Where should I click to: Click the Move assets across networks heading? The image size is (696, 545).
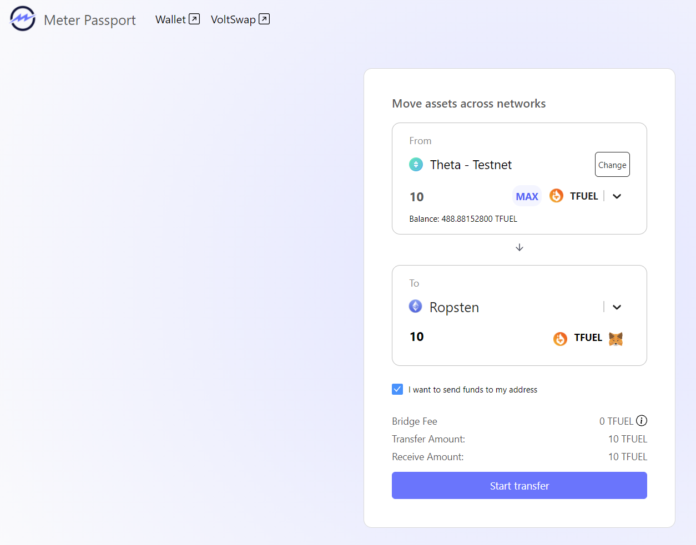pos(469,104)
